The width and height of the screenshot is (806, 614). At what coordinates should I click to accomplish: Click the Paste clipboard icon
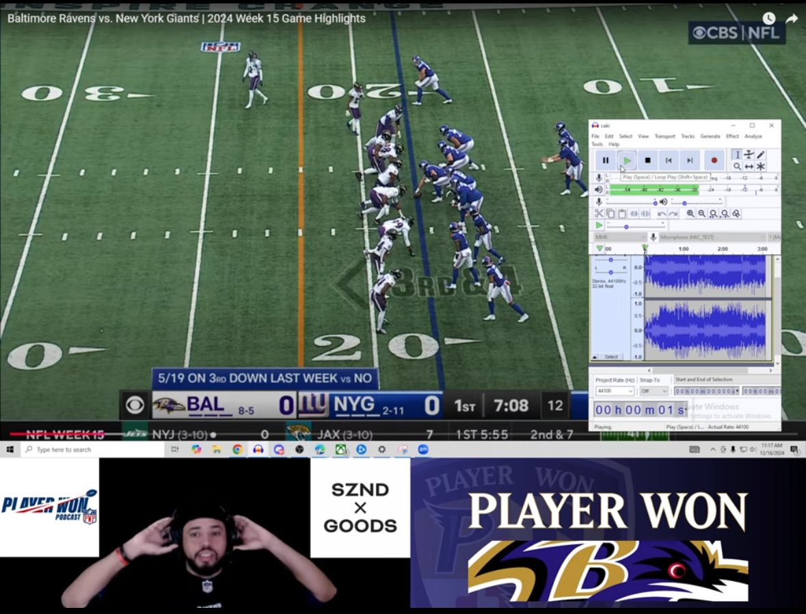622,213
